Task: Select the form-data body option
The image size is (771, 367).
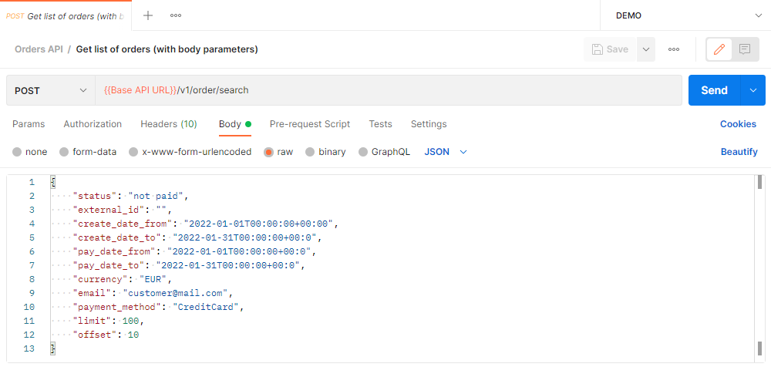Action: [x=64, y=152]
